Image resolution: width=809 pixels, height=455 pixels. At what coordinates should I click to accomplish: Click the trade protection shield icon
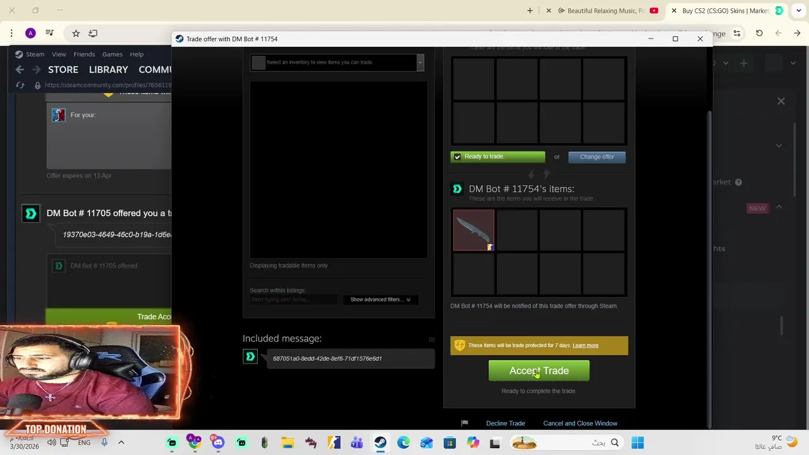(x=459, y=345)
